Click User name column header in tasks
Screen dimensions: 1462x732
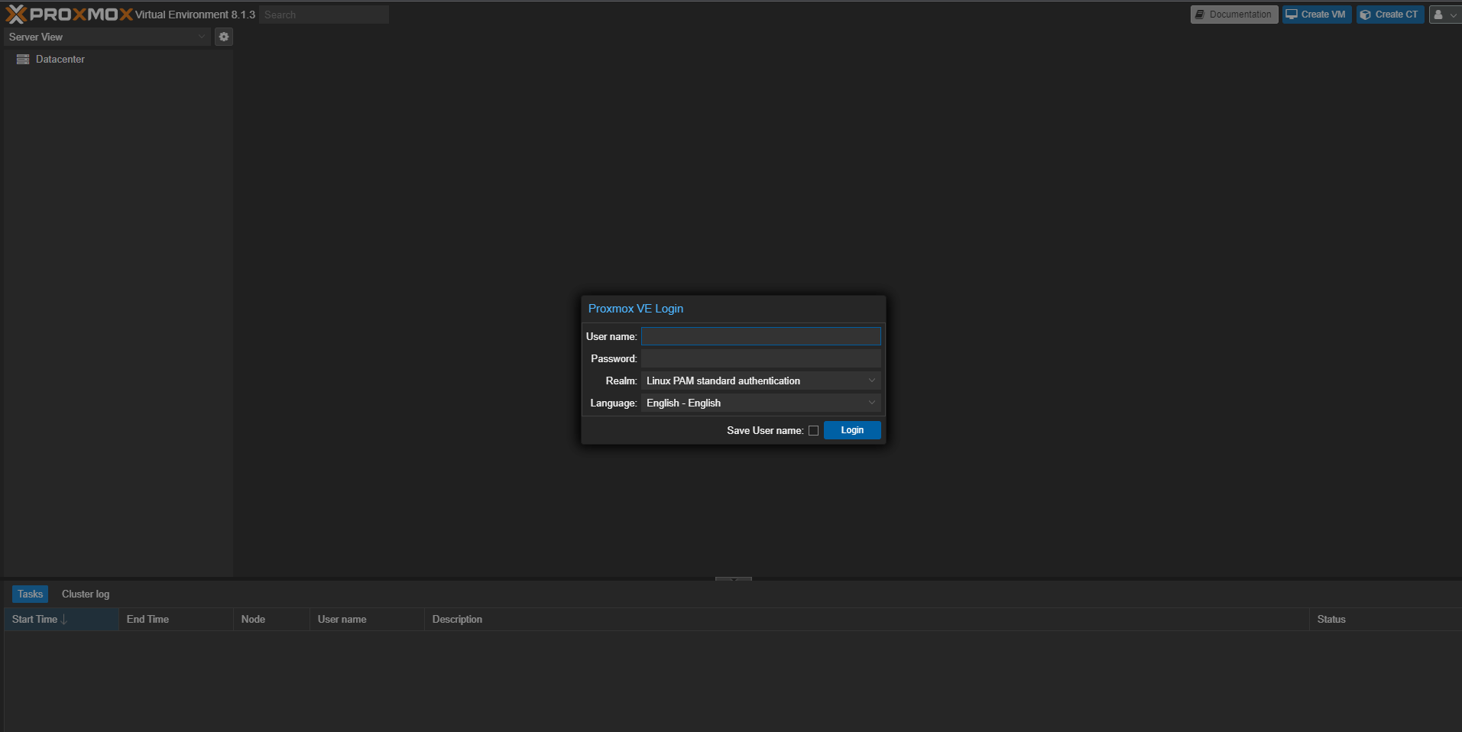367,619
